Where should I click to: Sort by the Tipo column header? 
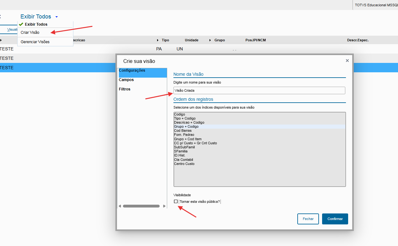click(165, 40)
